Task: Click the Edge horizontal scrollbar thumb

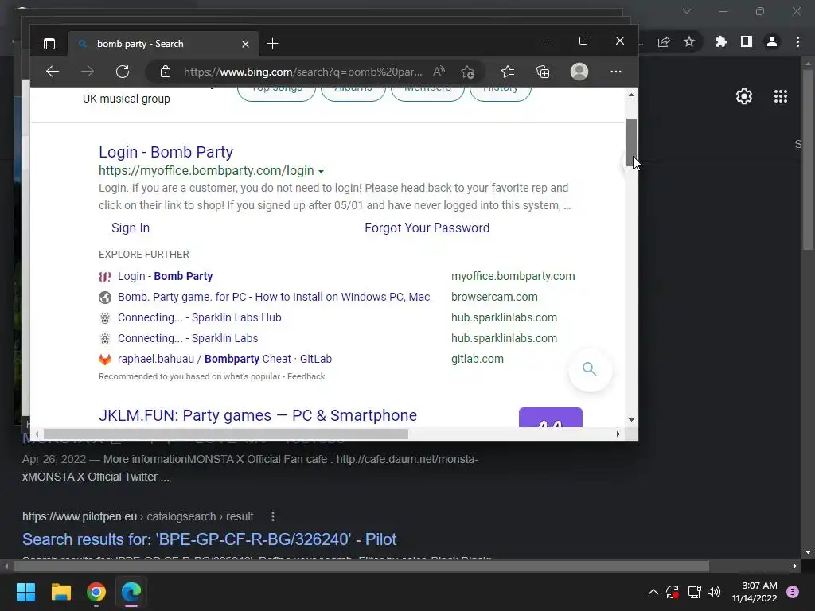Action: click(226, 434)
